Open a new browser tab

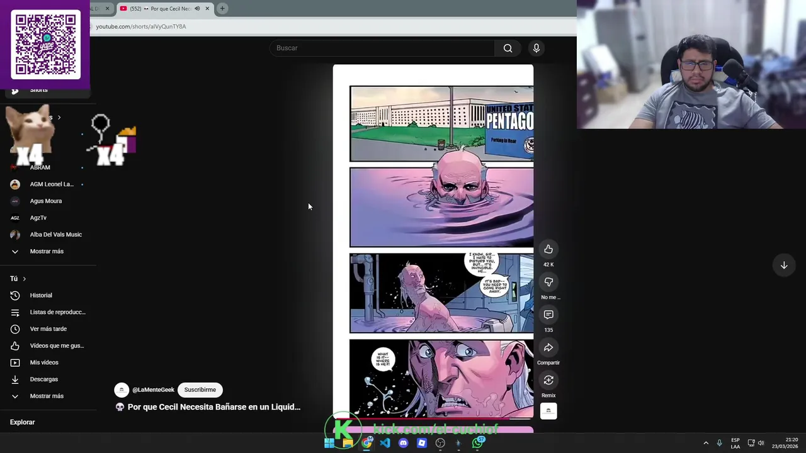(x=222, y=8)
